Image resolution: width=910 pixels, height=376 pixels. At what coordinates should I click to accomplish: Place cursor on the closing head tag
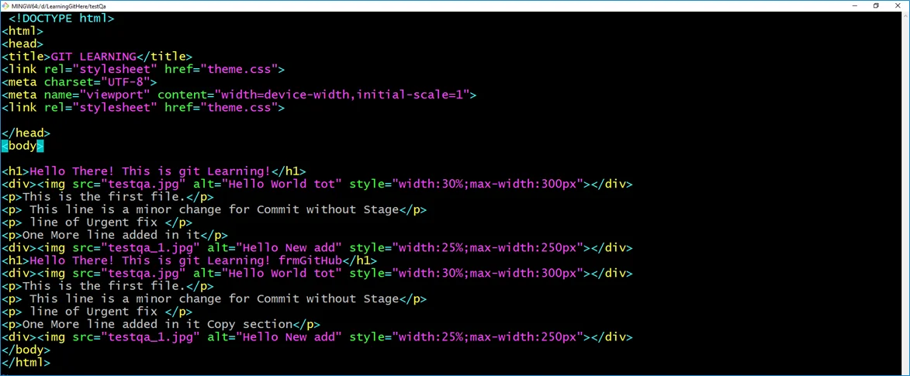(26, 133)
